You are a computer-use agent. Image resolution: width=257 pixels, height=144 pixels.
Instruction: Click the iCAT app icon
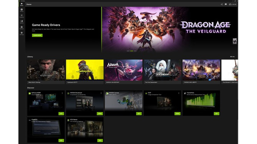146,93
